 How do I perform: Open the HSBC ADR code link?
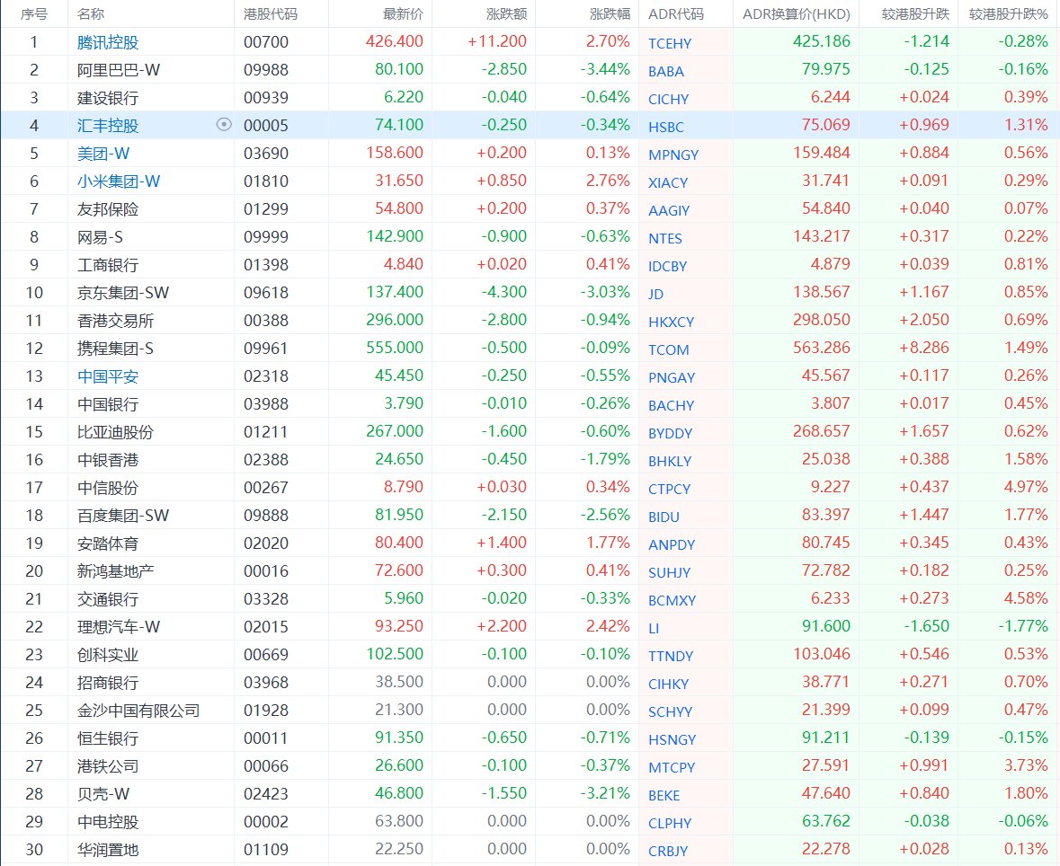click(666, 127)
